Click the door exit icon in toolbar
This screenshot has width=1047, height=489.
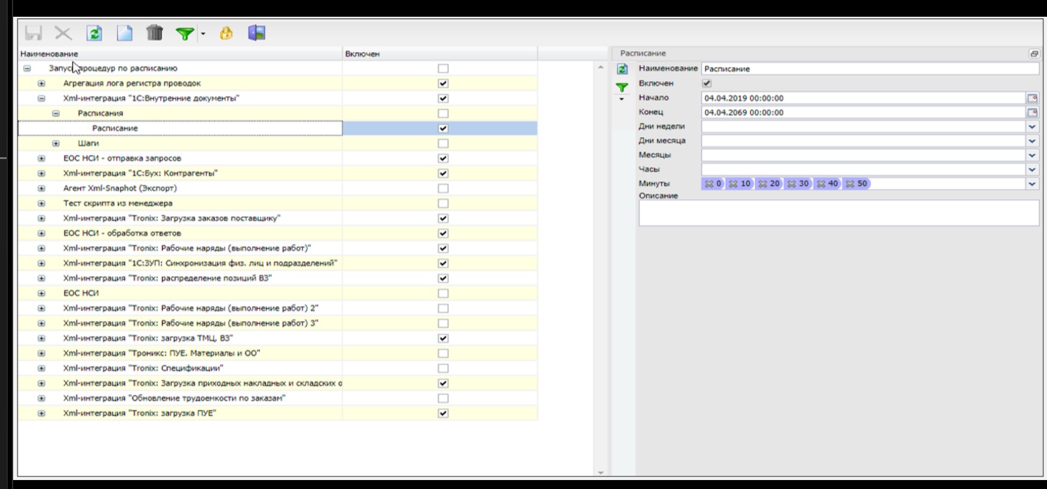point(257,33)
